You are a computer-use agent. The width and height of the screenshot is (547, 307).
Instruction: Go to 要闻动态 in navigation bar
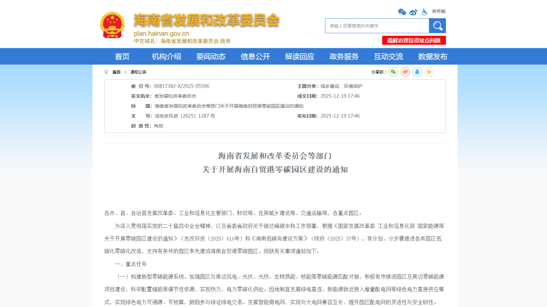[211, 56]
